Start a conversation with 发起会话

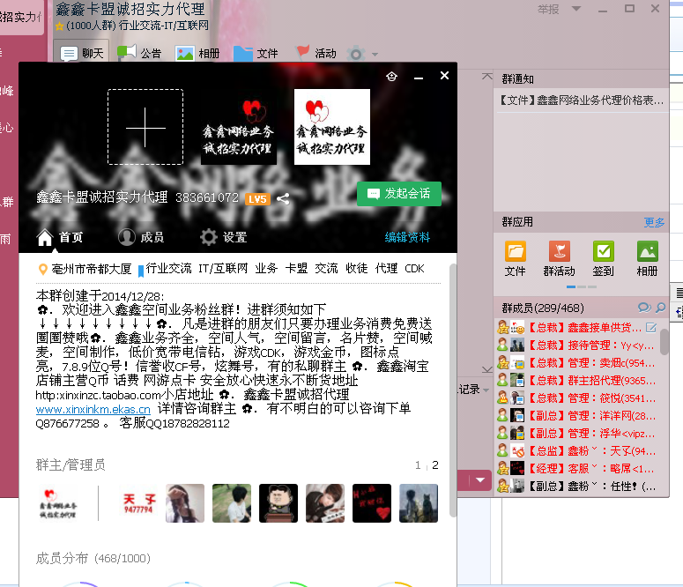[399, 194]
